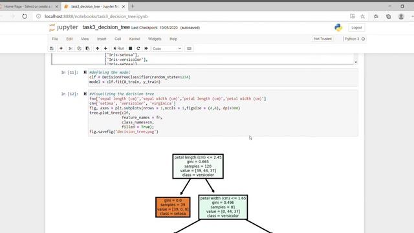This screenshot has height=233, width=414.
Task: Open the Insert menu
Action: point(102,39)
